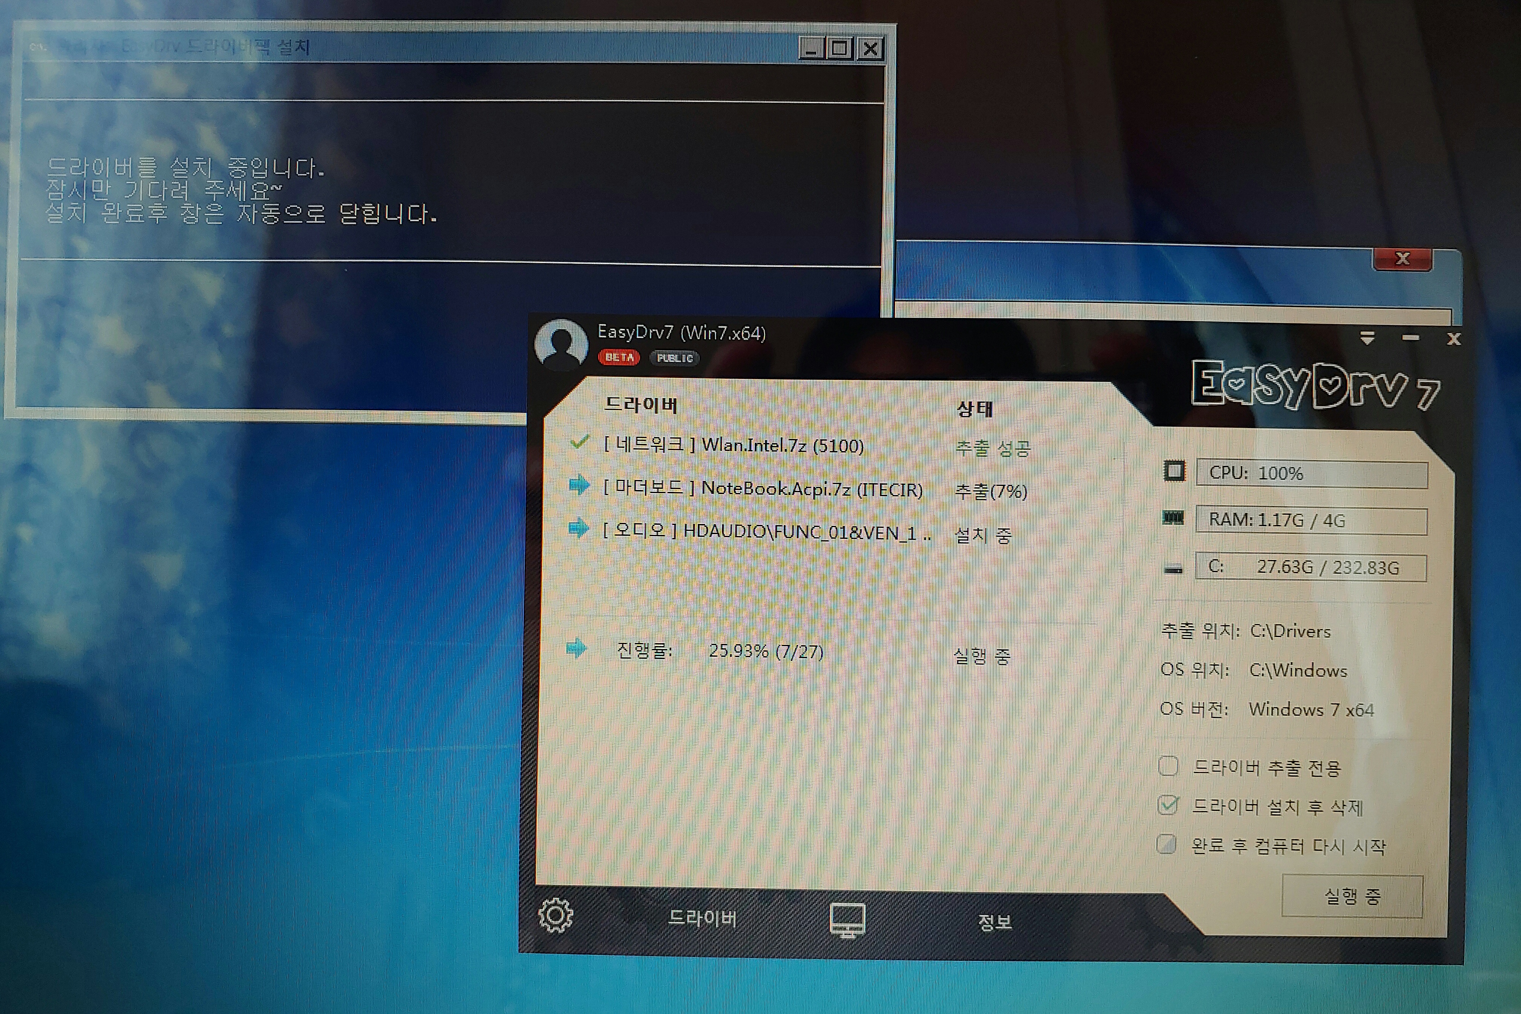
Task: Click the CPU: 100% usage bar
Action: 1312,474
